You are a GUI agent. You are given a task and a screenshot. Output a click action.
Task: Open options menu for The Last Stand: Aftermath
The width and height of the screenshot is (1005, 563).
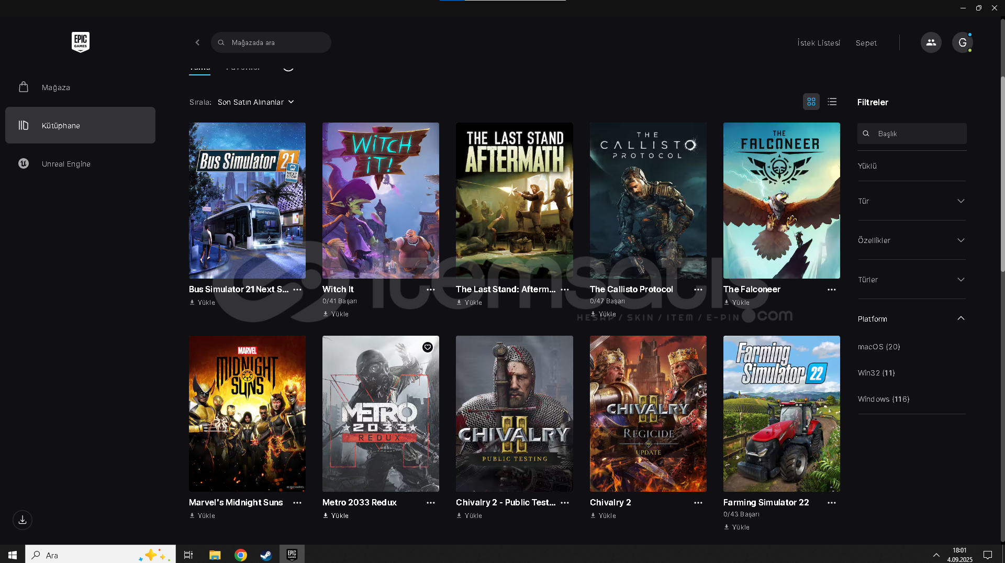[565, 289]
